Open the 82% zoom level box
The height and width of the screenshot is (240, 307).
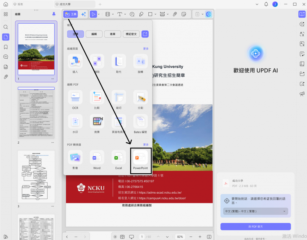[180, 237]
